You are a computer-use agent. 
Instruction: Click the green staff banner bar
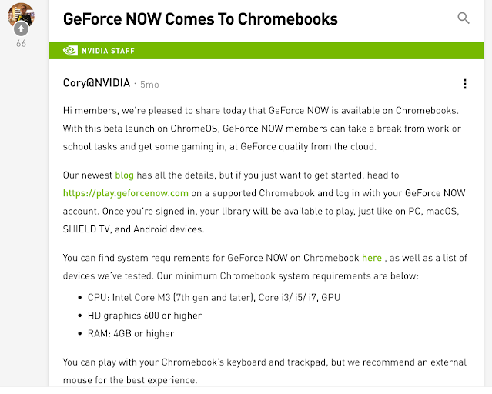266,51
